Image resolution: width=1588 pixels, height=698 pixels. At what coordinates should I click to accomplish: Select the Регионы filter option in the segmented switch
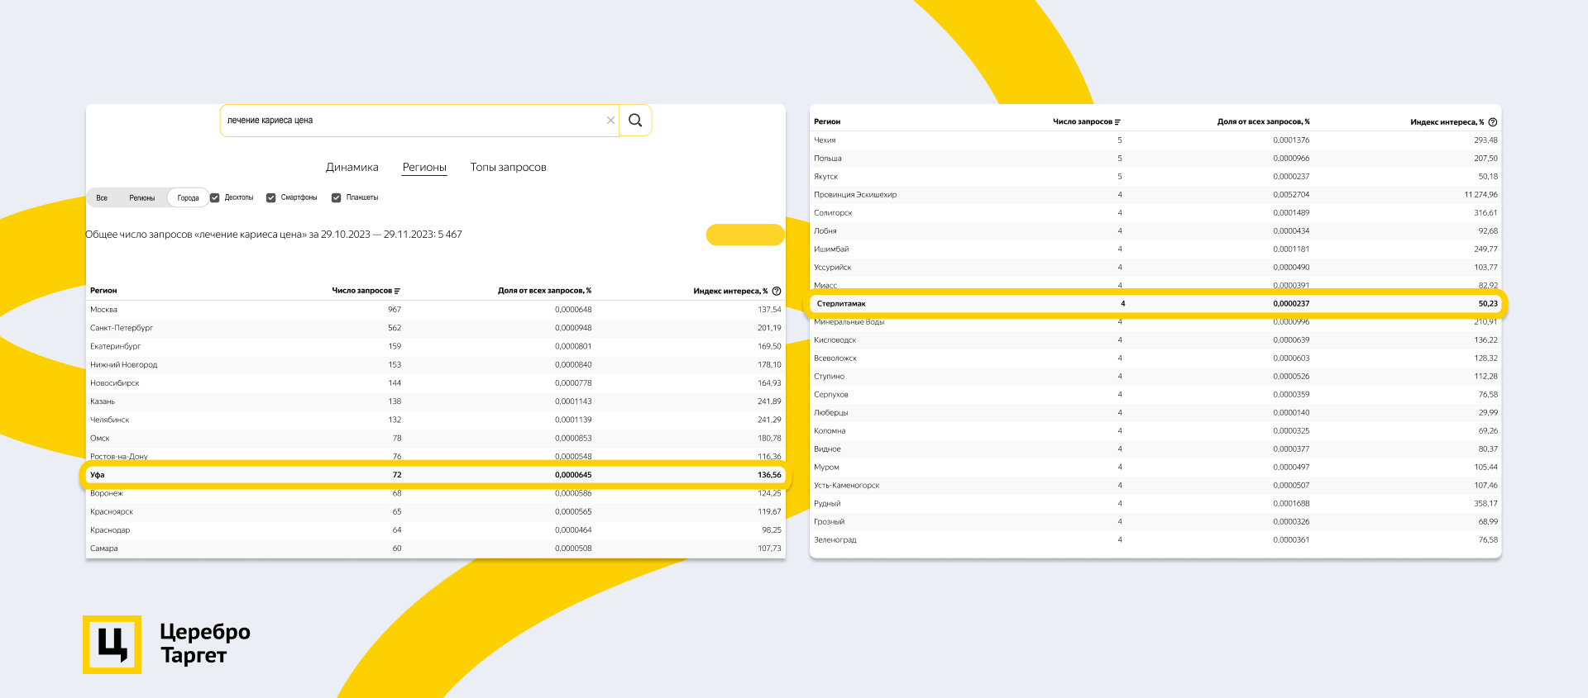pyautogui.click(x=142, y=198)
